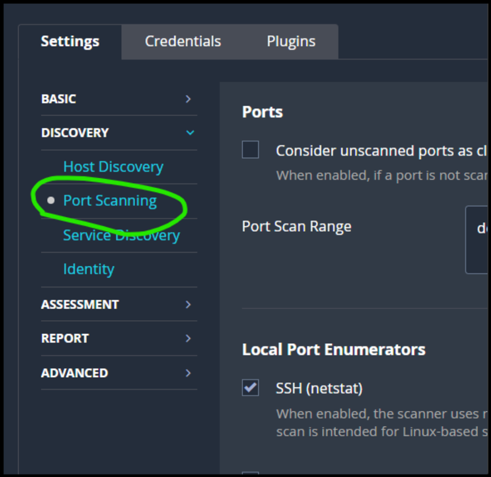Select the Settings tab
This screenshot has height=477, width=491.
(70, 41)
